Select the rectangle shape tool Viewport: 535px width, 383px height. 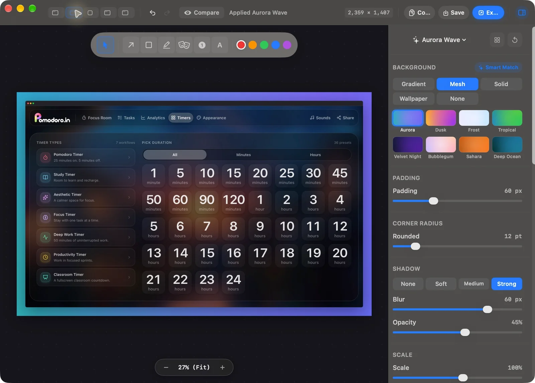pos(149,45)
